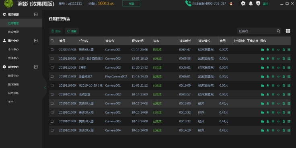296x148 pixels.
Task: Check the select-all checkbox in table header
Action: pyautogui.click(x=52, y=41)
